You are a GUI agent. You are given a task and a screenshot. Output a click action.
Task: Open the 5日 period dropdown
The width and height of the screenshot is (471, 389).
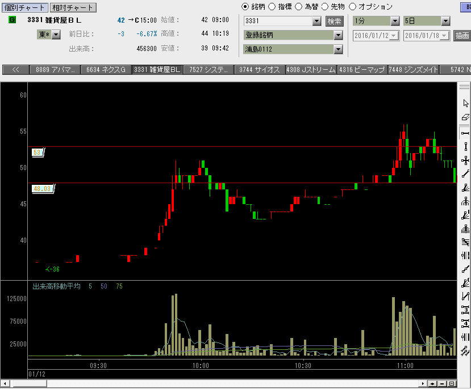click(445, 21)
